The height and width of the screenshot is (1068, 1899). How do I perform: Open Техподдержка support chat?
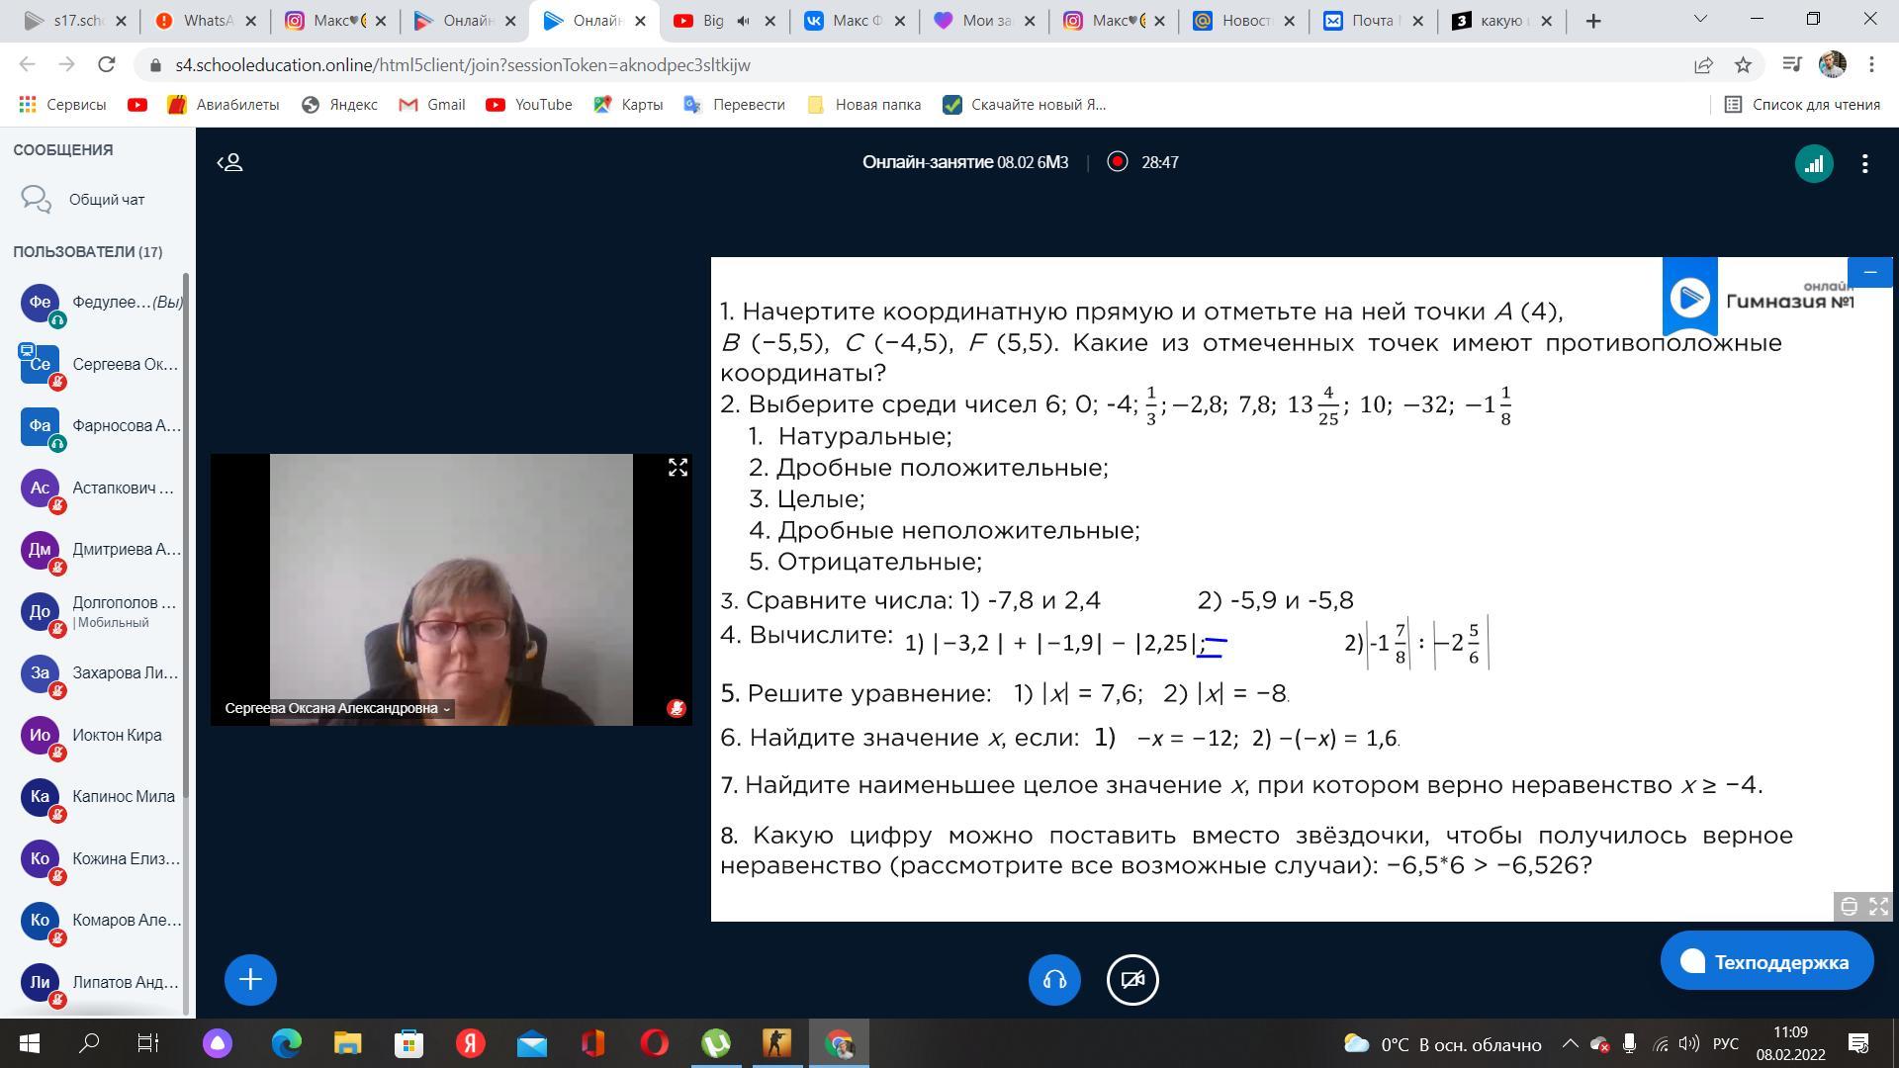click(1766, 961)
